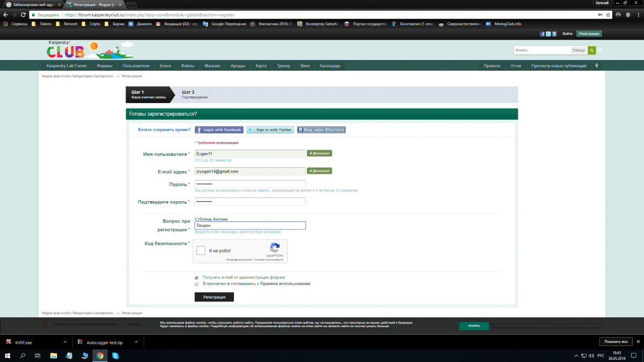Click the registration question answer field
This screenshot has height=362, width=644.
(250, 226)
